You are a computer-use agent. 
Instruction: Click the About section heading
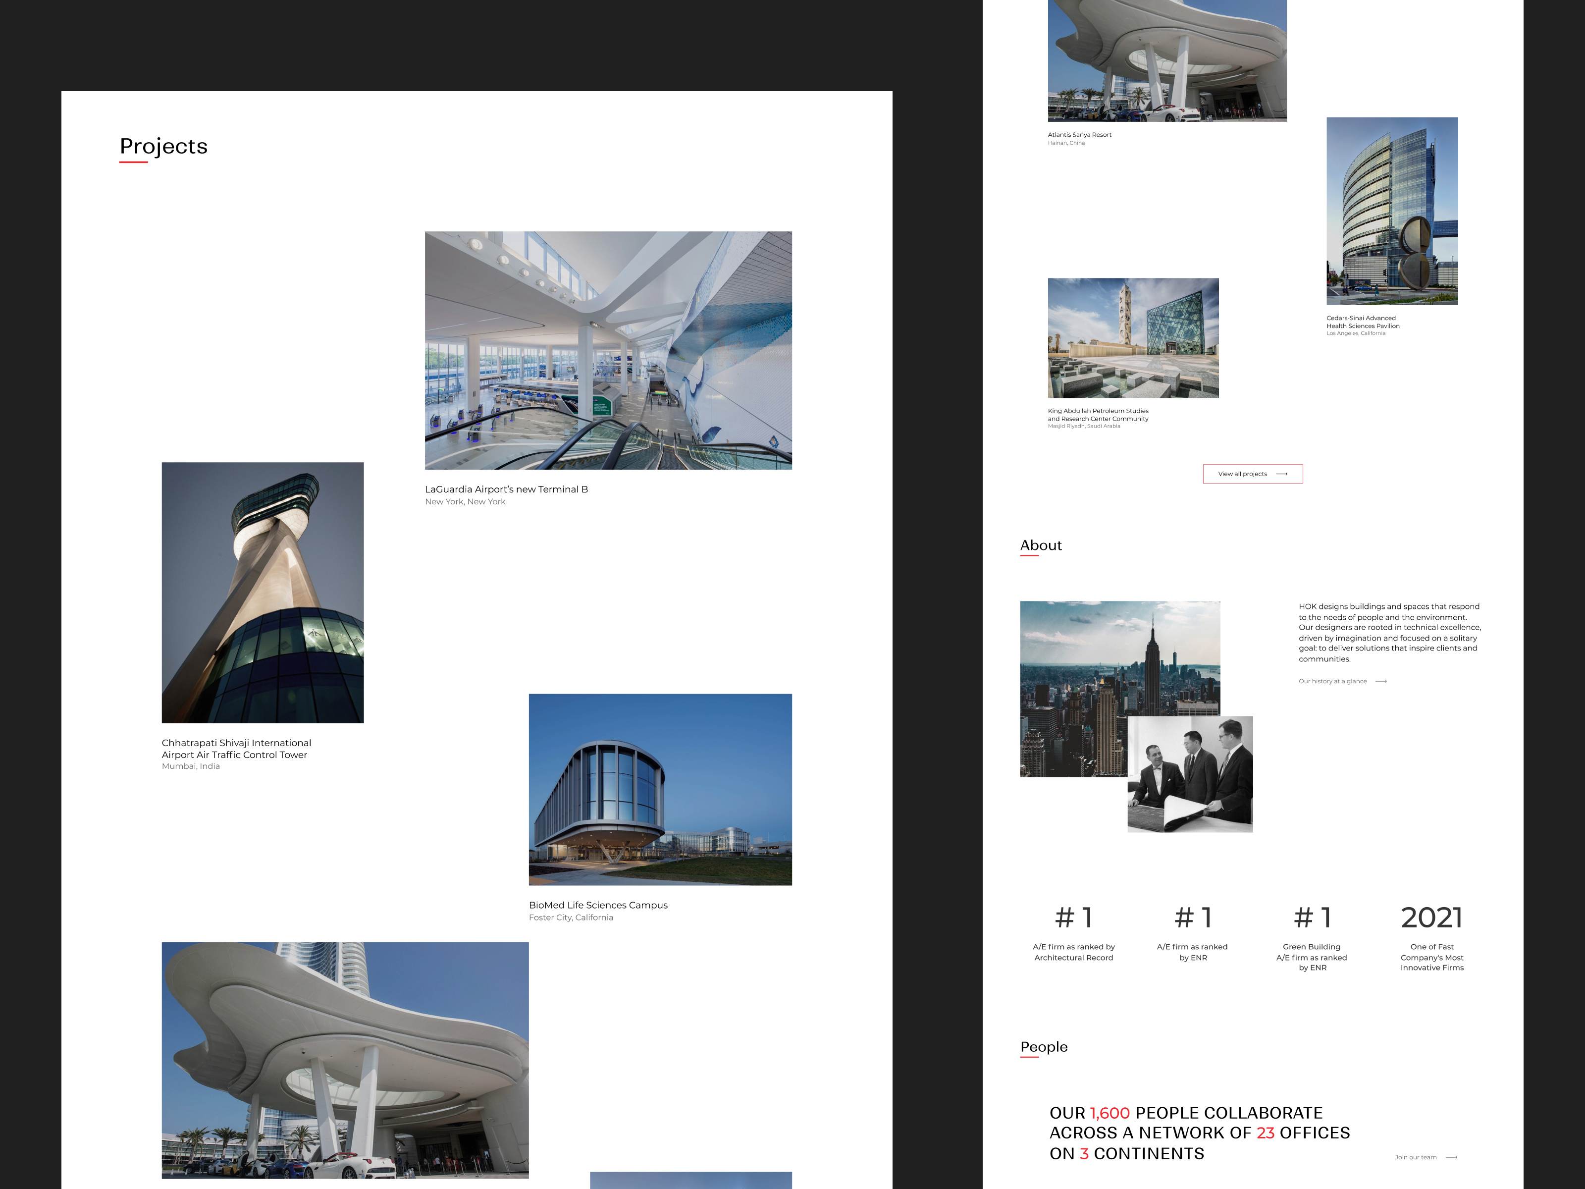pos(1041,544)
